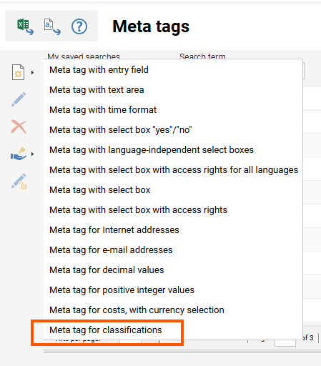Expand arrow next to new document icon
This screenshot has height=366, width=321.
pyautogui.click(x=32, y=72)
